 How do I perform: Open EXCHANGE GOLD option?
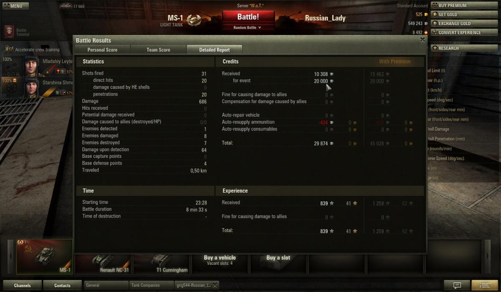(455, 23)
